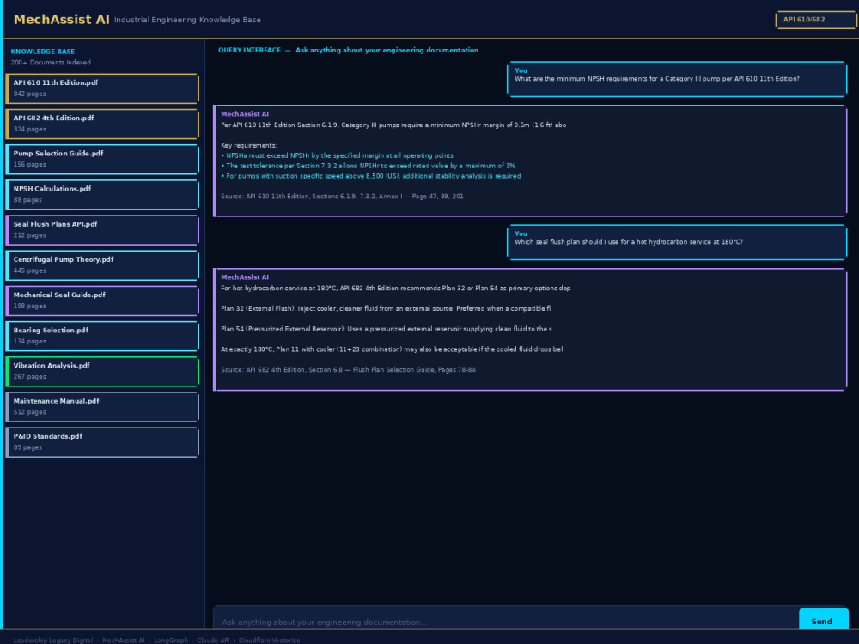
Task: Select Bearing Selection.pdf document
Action: 102,336
